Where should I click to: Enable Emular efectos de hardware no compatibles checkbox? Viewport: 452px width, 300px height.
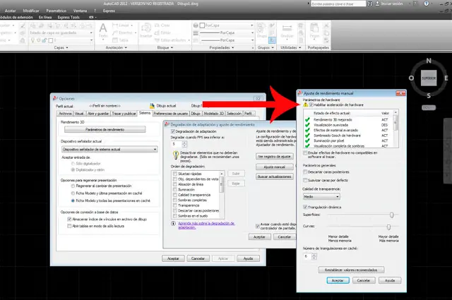305,152
